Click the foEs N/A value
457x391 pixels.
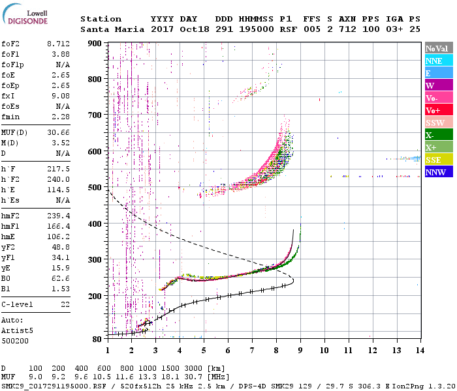click(63, 106)
